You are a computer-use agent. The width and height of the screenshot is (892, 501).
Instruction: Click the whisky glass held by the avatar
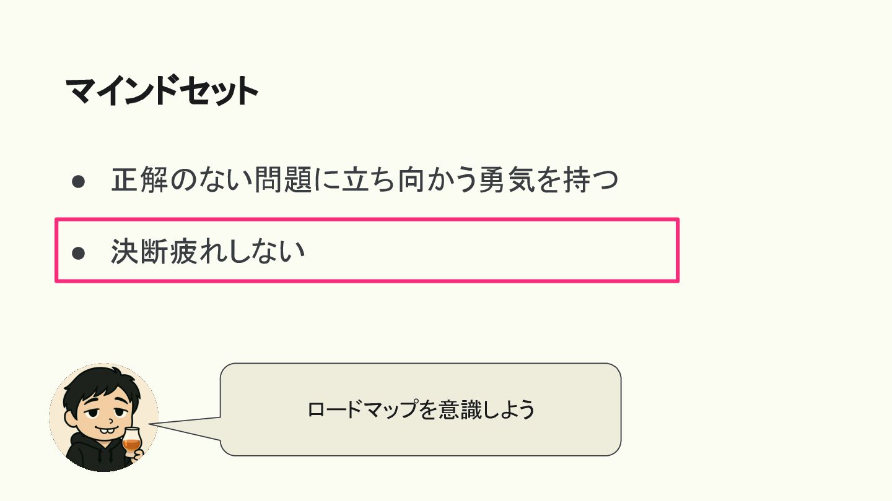(131, 440)
